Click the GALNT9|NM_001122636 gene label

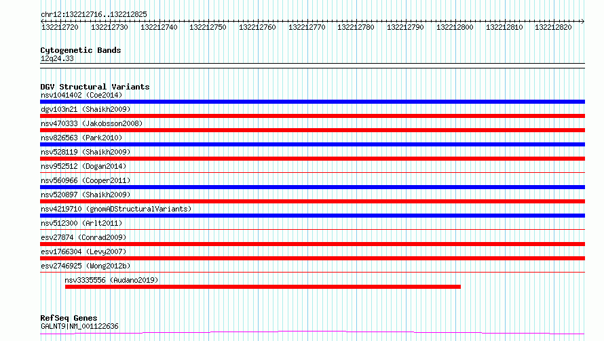click(x=79, y=326)
